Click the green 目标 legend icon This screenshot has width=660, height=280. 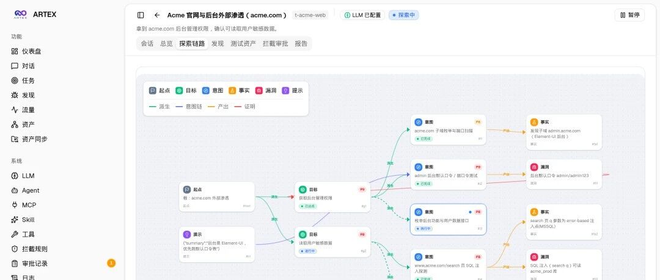(x=179, y=90)
